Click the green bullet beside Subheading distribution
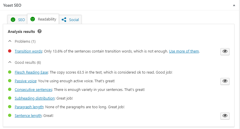The image size is (240, 129). 10,98
